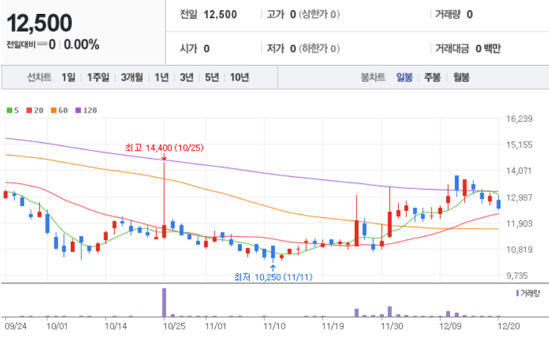Open the 3년 line chart view

(x=187, y=77)
